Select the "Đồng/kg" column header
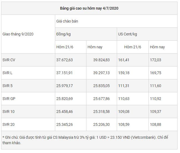This screenshot has width=180, height=153. click(63, 34)
